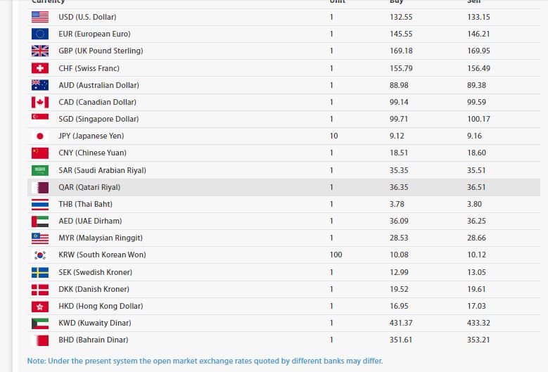
Task: Click the THB (Thai Baht) label
Action: pyautogui.click(x=85, y=204)
